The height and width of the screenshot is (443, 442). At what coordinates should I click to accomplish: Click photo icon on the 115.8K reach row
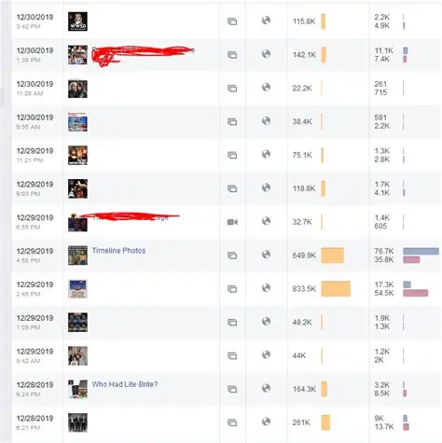pyautogui.click(x=232, y=21)
